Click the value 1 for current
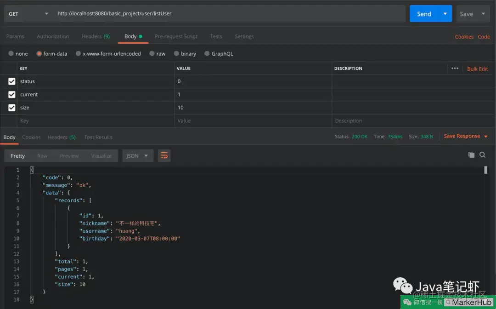496x309 pixels. coord(179,94)
